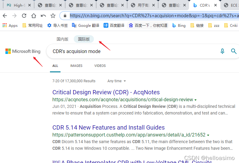Open the Critical Design Review AcqNotes result

[x=106, y=92]
